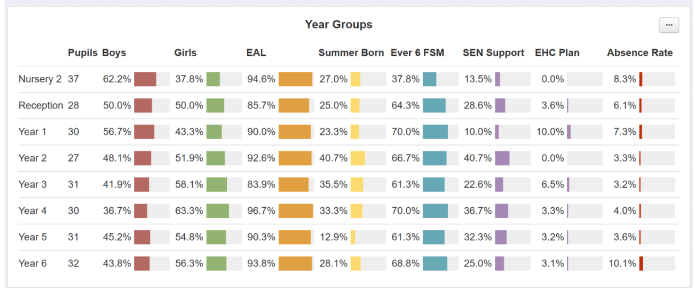Click Year 3 EAL orange bar
The height and width of the screenshot is (290, 695).
coord(293,184)
